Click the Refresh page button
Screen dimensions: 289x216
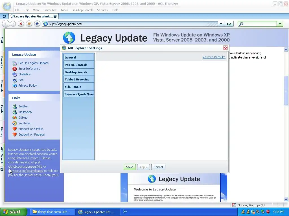29,24
